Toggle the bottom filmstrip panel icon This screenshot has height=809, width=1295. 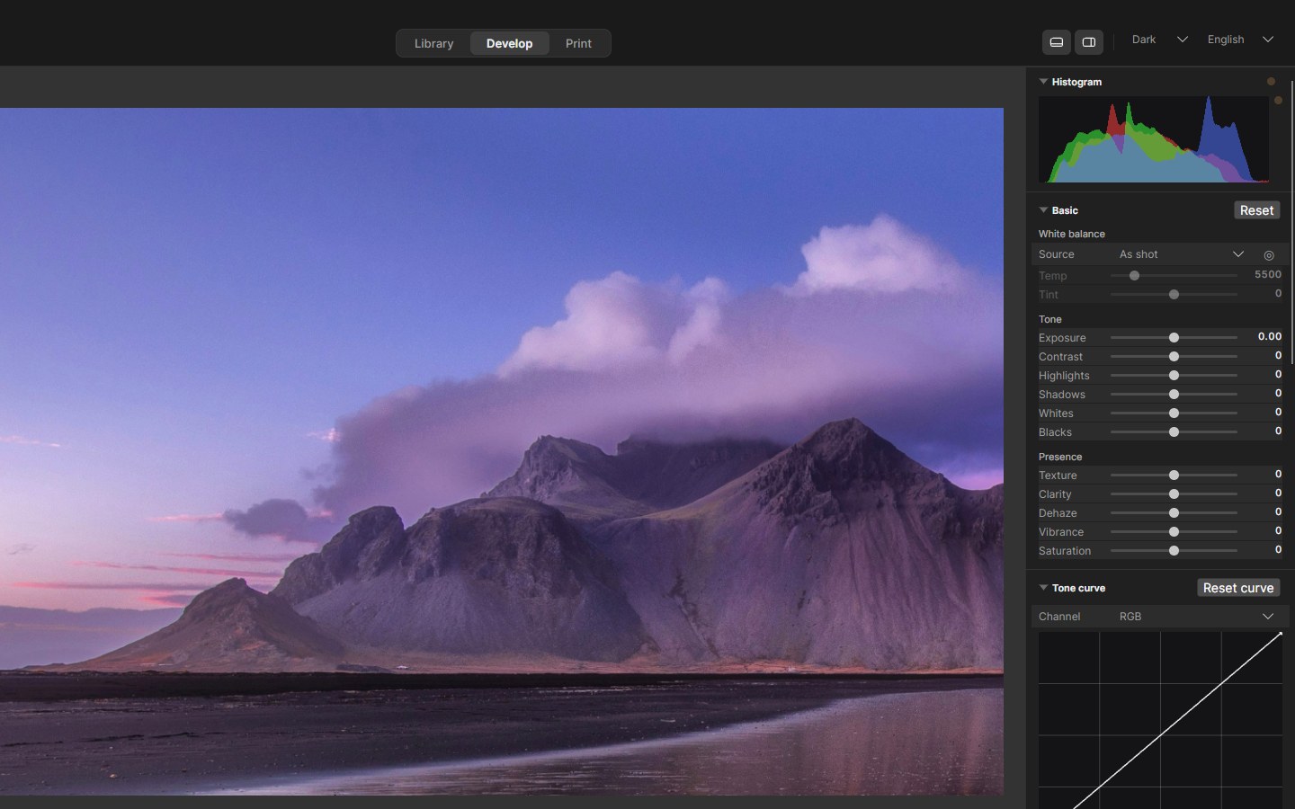click(x=1057, y=42)
